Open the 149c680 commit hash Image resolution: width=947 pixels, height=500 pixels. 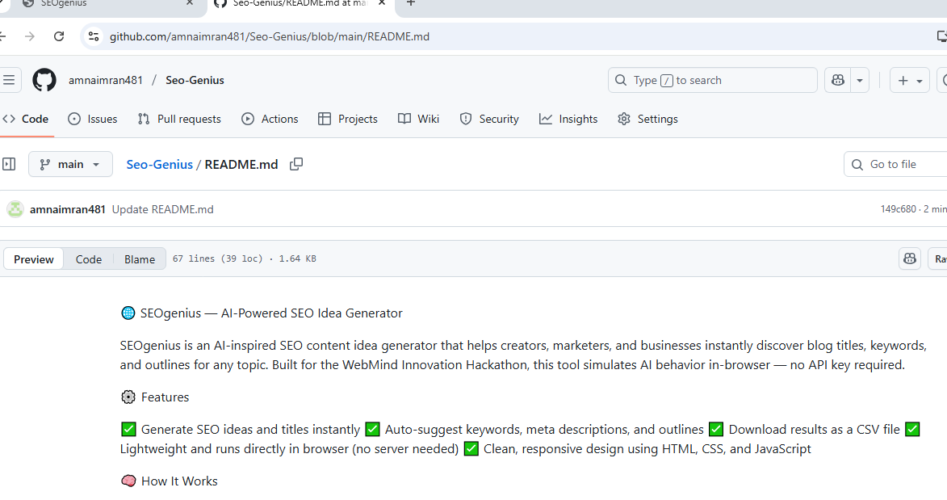click(x=898, y=209)
